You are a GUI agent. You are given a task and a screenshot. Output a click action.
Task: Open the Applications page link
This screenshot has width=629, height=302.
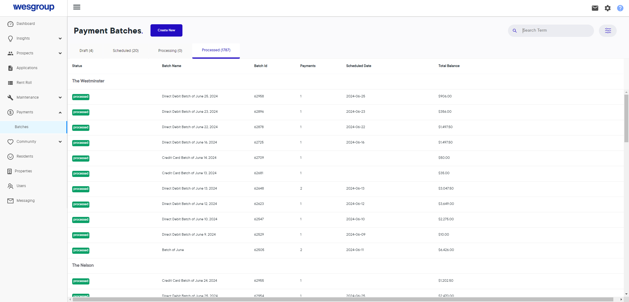click(x=27, y=68)
